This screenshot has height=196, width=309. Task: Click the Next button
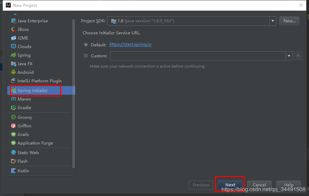click(x=230, y=185)
